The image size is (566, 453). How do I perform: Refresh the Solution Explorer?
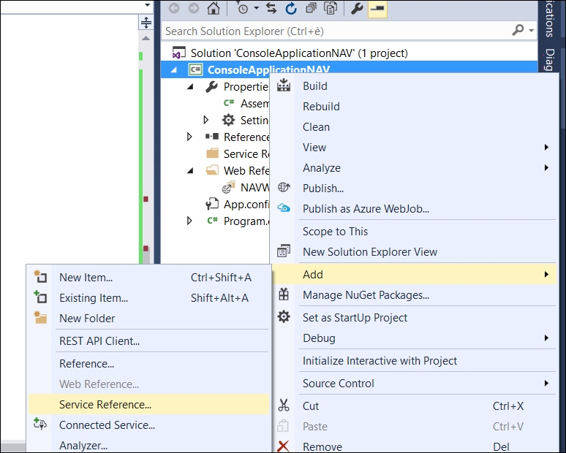click(291, 8)
